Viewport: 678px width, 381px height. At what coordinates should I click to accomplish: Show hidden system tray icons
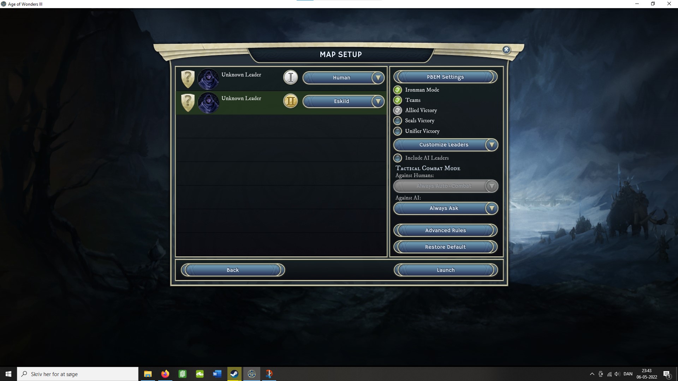[x=592, y=374]
